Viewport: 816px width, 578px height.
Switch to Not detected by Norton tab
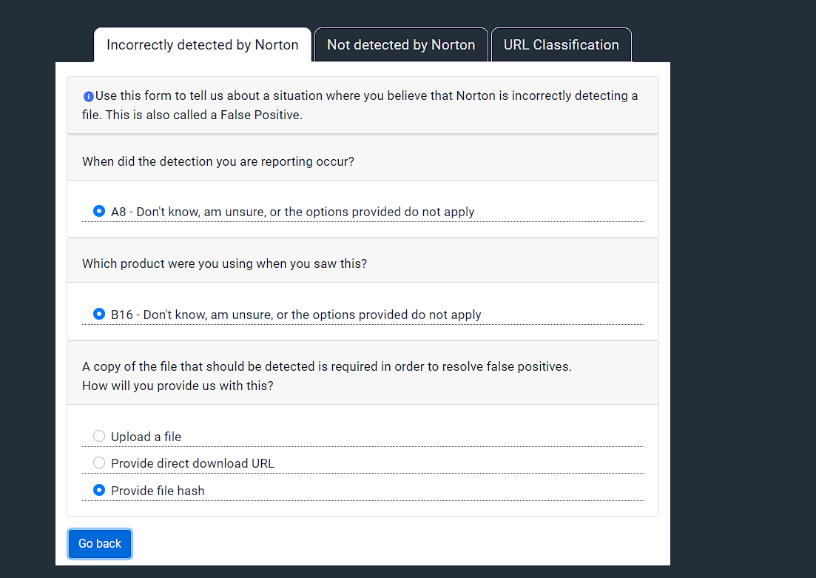point(401,45)
